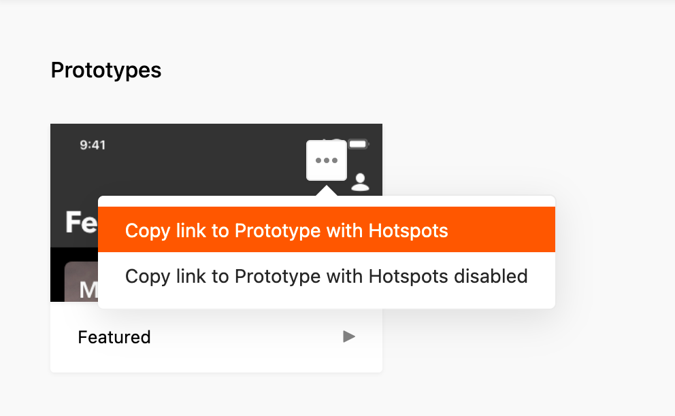Click white padding at the dropdown menu's bottom edge
Screen dimensions: 675x416
point(327,303)
